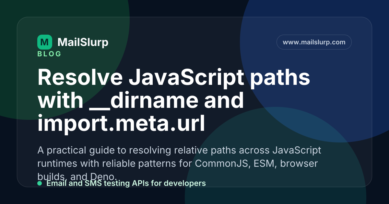Select the BLOG label under the logo

click(x=49, y=54)
